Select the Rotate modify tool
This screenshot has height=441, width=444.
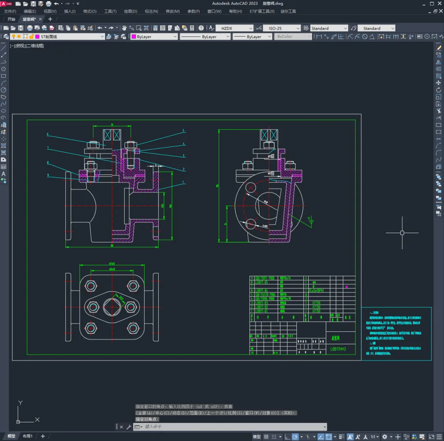(x=439, y=90)
